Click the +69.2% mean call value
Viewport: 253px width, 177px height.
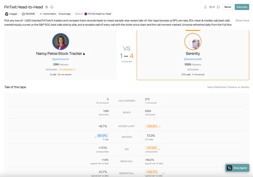pos(150,160)
